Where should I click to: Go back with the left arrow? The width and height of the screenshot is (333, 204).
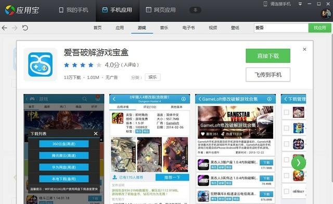click(5, 28)
